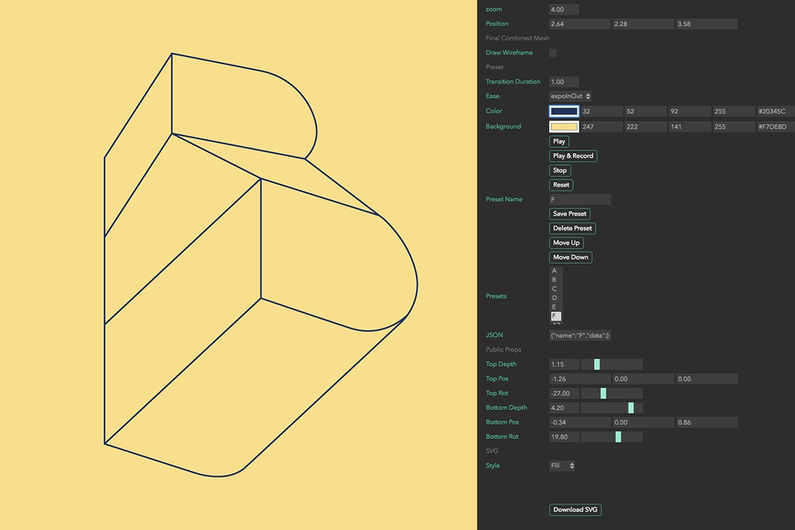Viewport: 795px width, 530px height.
Task: Click the Move Up button
Action: click(x=566, y=243)
